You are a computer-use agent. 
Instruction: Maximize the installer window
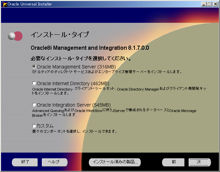point(209,4)
